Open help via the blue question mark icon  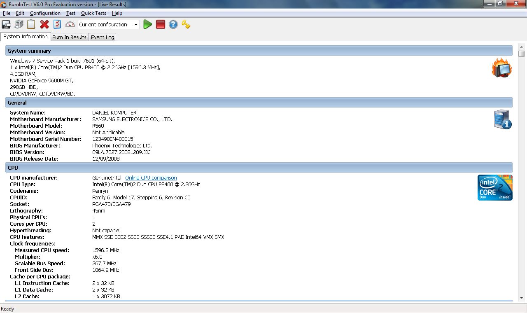173,24
